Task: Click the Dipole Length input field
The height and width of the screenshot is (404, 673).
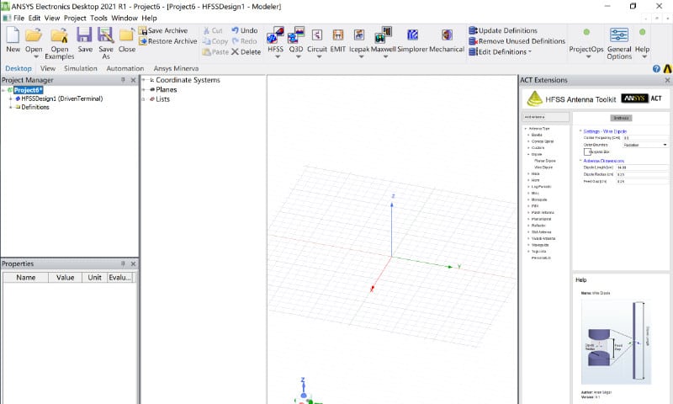Action: 642,167
